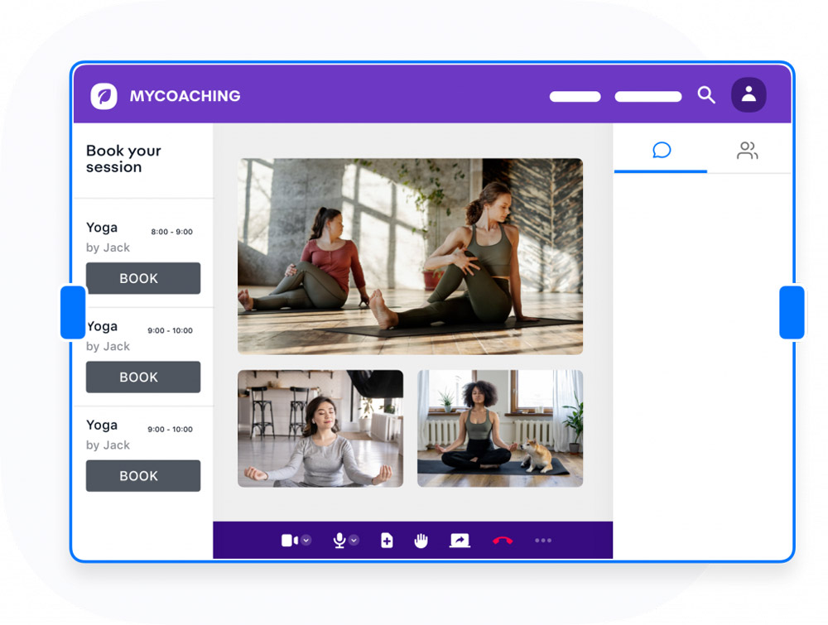Expand the microphone options chevron
Image resolution: width=828 pixels, height=625 pixels.
pos(354,541)
